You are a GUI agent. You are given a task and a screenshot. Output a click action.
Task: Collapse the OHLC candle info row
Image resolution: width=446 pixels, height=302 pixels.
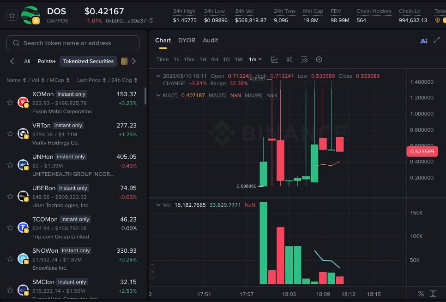[158, 76]
